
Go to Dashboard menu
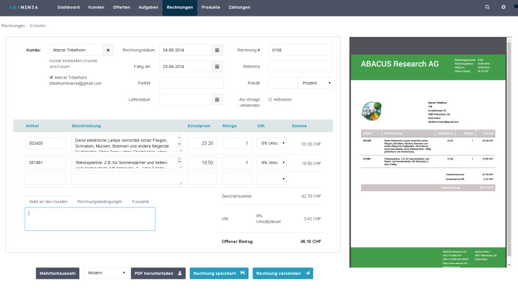pyautogui.click(x=69, y=7)
